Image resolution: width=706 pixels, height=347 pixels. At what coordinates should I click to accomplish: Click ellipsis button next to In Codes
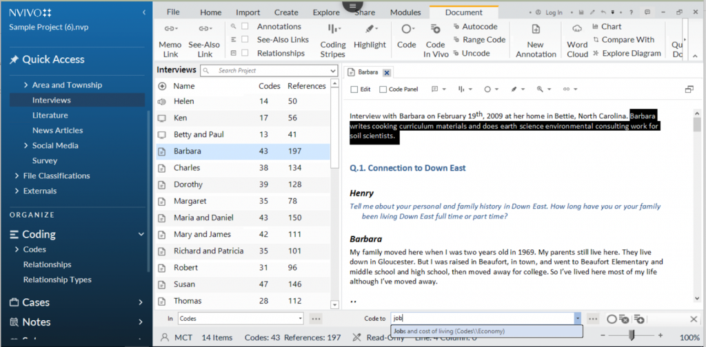pos(316,319)
